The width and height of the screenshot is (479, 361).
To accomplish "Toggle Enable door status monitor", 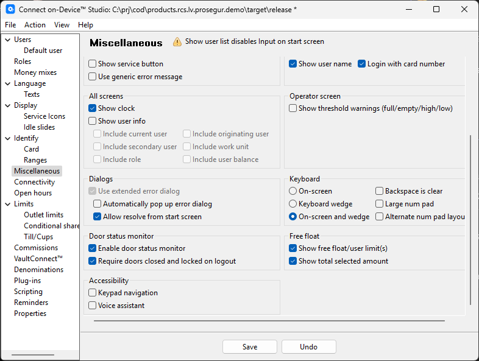I will [93, 248].
